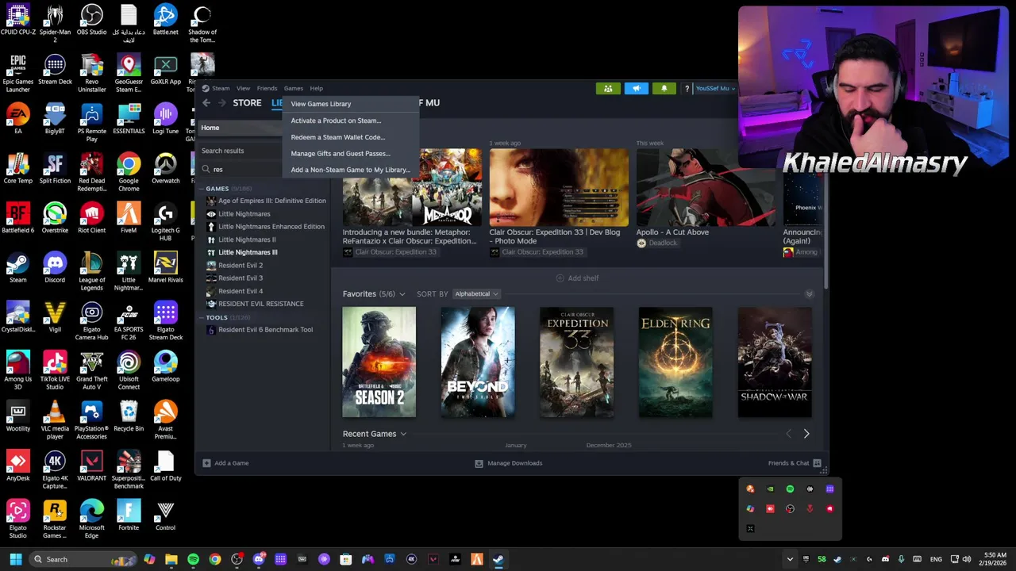Choose Add a Non-Steam Game to My Library
The image size is (1016, 571).
pyautogui.click(x=350, y=170)
